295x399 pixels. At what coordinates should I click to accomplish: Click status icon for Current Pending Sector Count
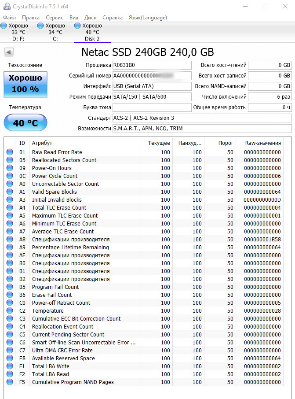[x=10, y=334]
